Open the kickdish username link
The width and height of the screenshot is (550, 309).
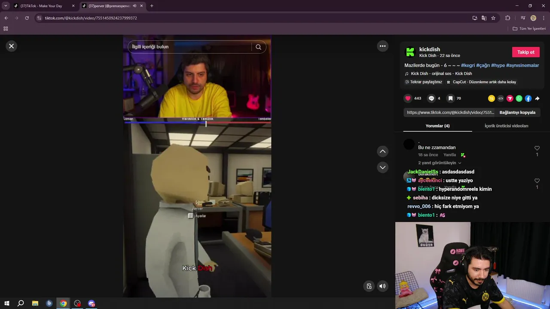(x=430, y=49)
